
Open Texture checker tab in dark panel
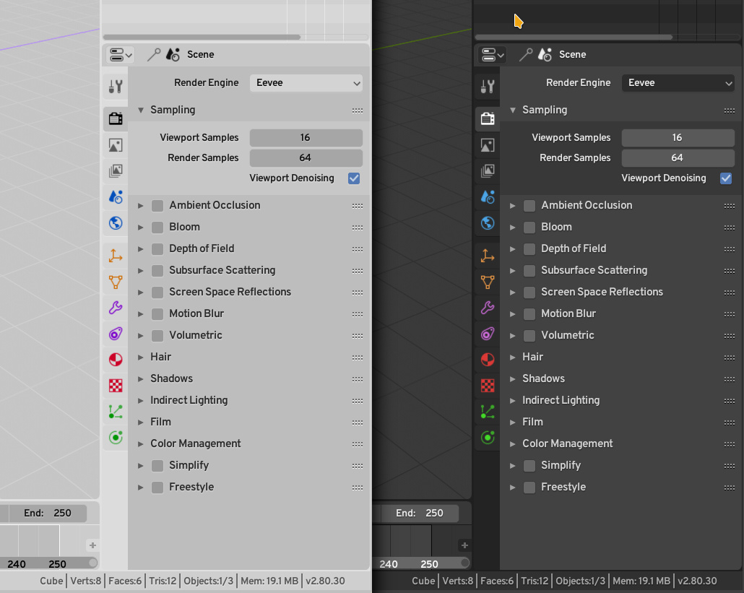[488, 386]
